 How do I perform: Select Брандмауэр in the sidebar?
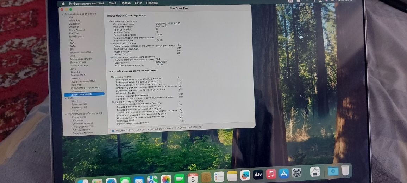click(79, 104)
